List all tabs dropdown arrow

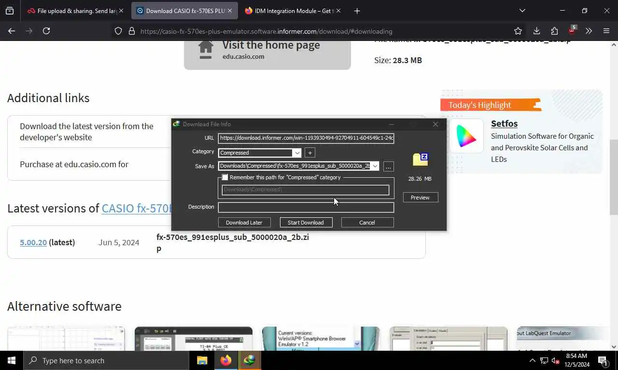coord(522,11)
